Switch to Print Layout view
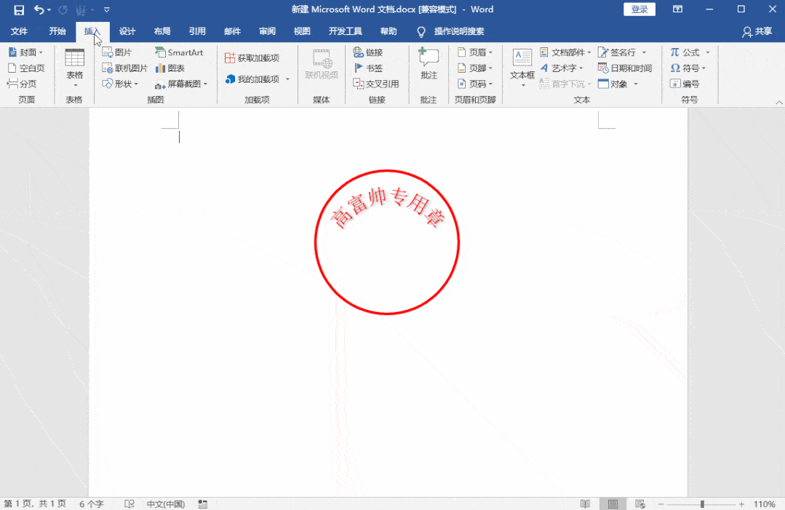Screen dimensions: 785x510 pyautogui.click(x=613, y=503)
